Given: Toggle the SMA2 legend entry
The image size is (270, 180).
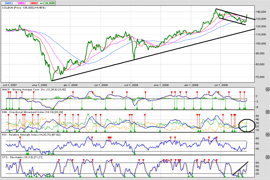Looking at the screenshot, I should click(x=21, y=3).
